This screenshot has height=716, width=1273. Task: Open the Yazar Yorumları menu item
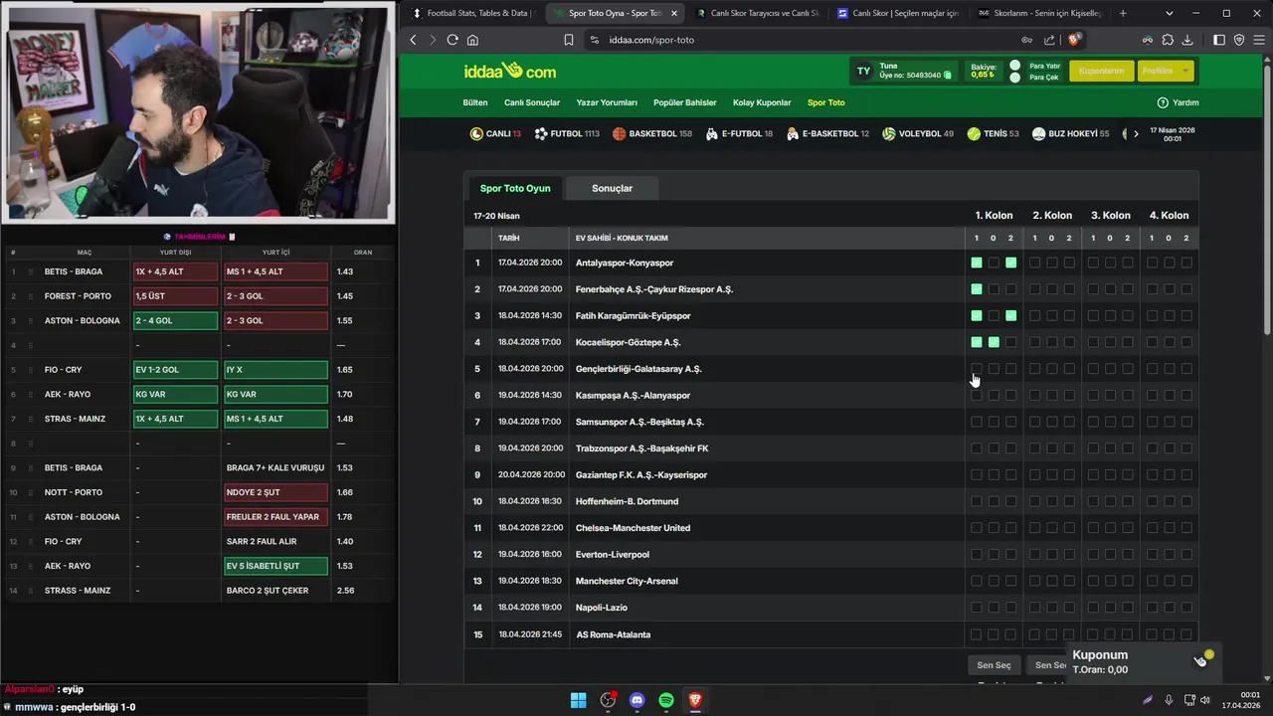coord(607,102)
